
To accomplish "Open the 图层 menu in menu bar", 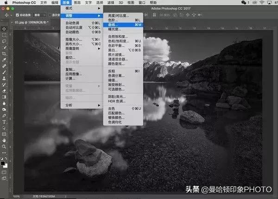I will coord(77,2).
